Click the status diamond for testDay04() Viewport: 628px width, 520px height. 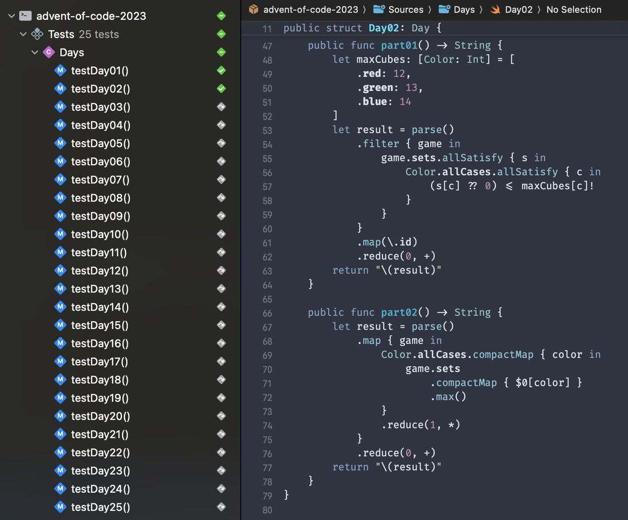point(221,125)
